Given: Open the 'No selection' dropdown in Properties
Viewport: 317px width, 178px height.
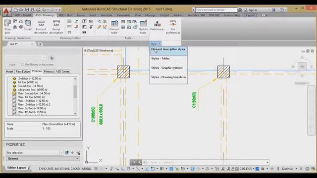Looking at the screenshot, I should (61, 153).
